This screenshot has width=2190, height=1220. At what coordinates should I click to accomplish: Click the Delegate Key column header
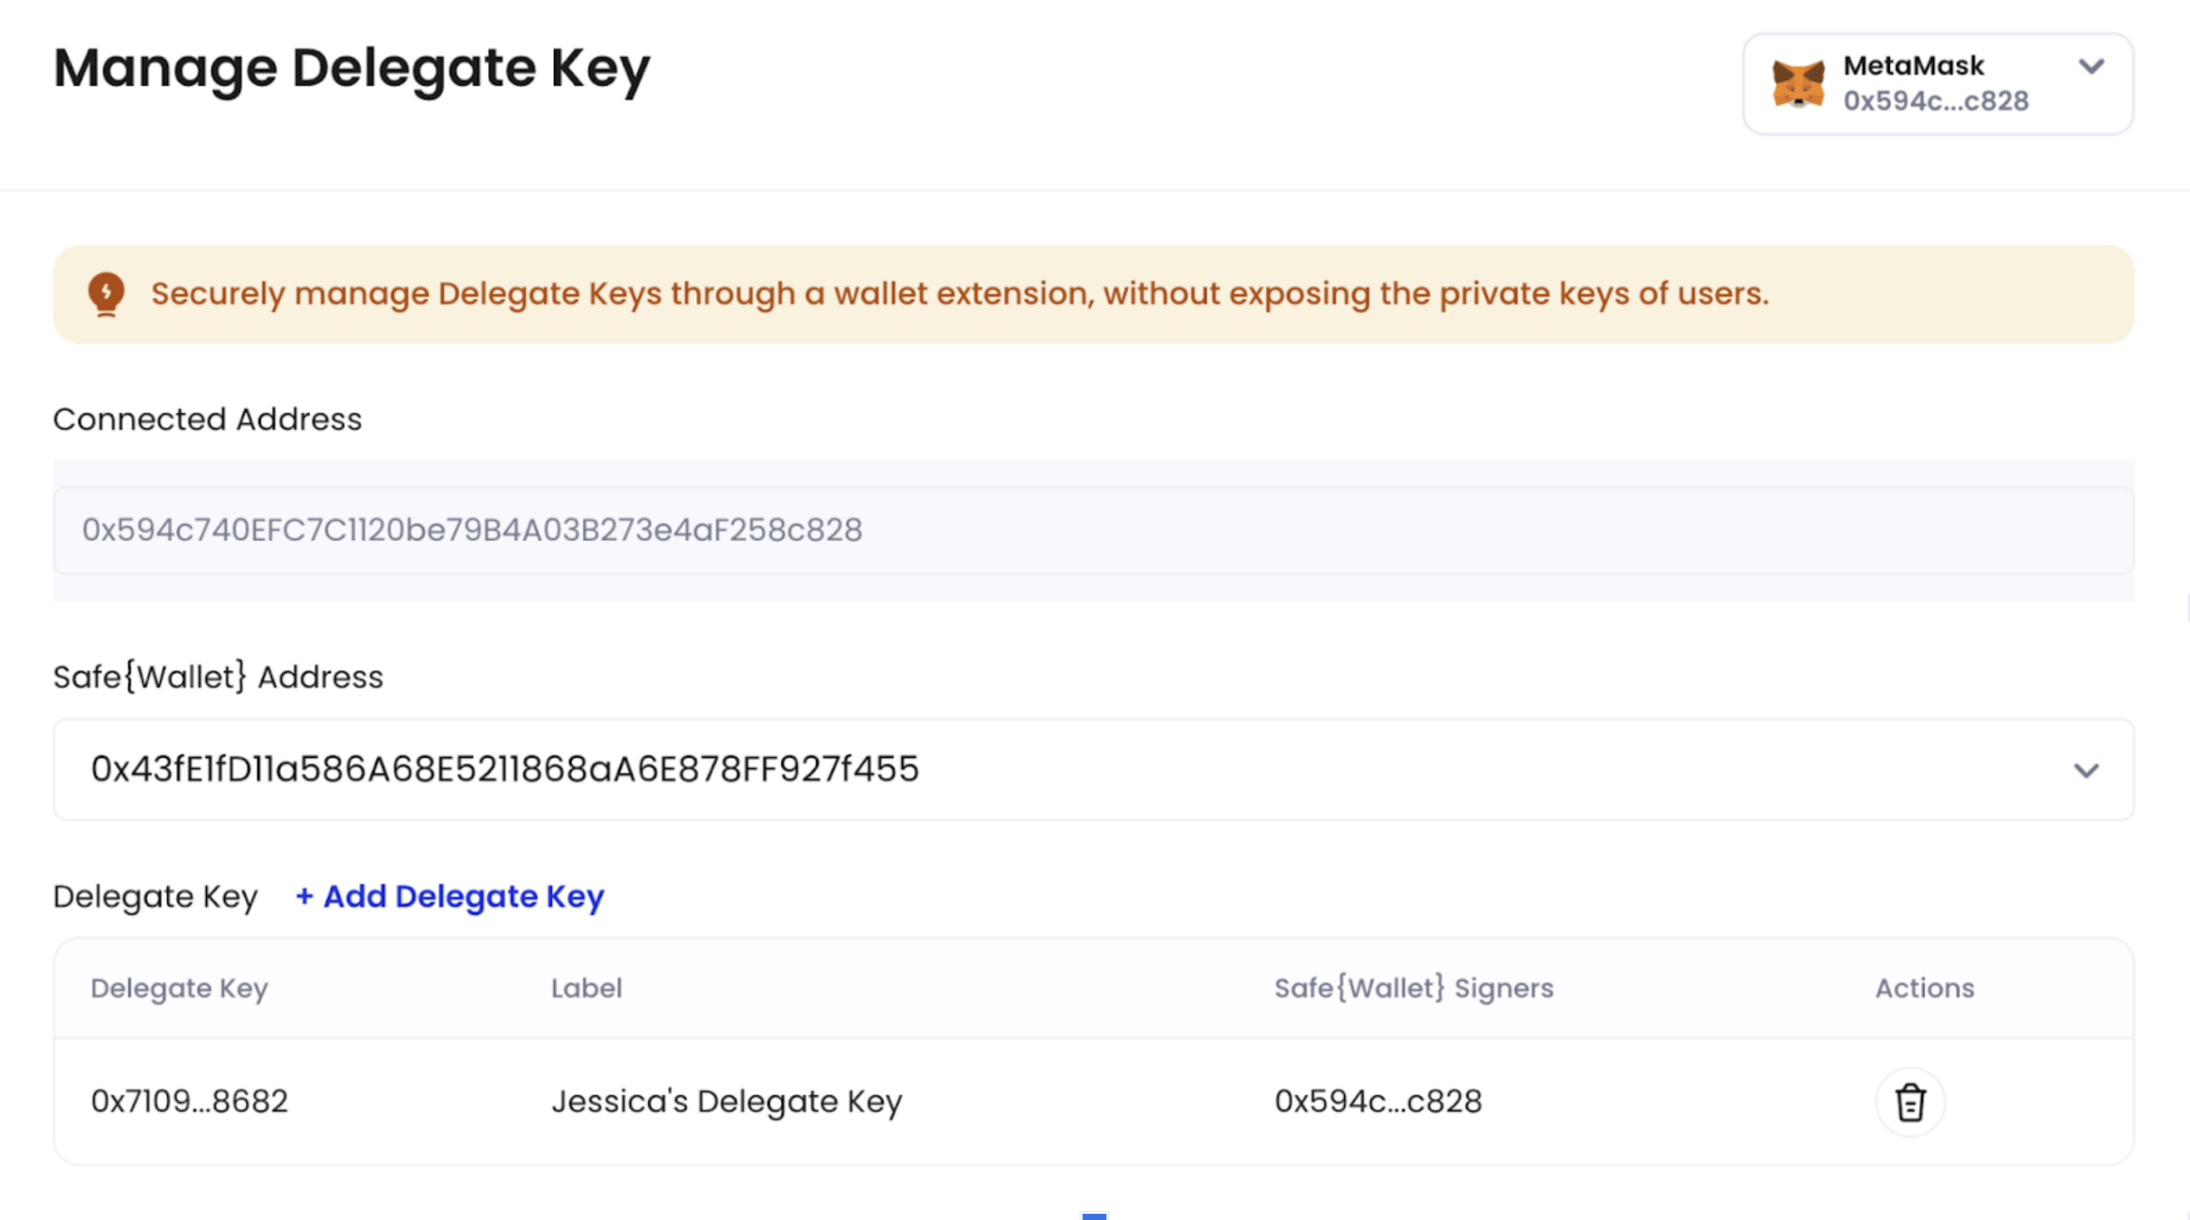179,988
